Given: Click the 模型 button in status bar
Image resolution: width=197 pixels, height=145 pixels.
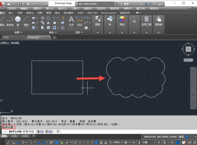Looking at the screenshot, I should [181, 137].
